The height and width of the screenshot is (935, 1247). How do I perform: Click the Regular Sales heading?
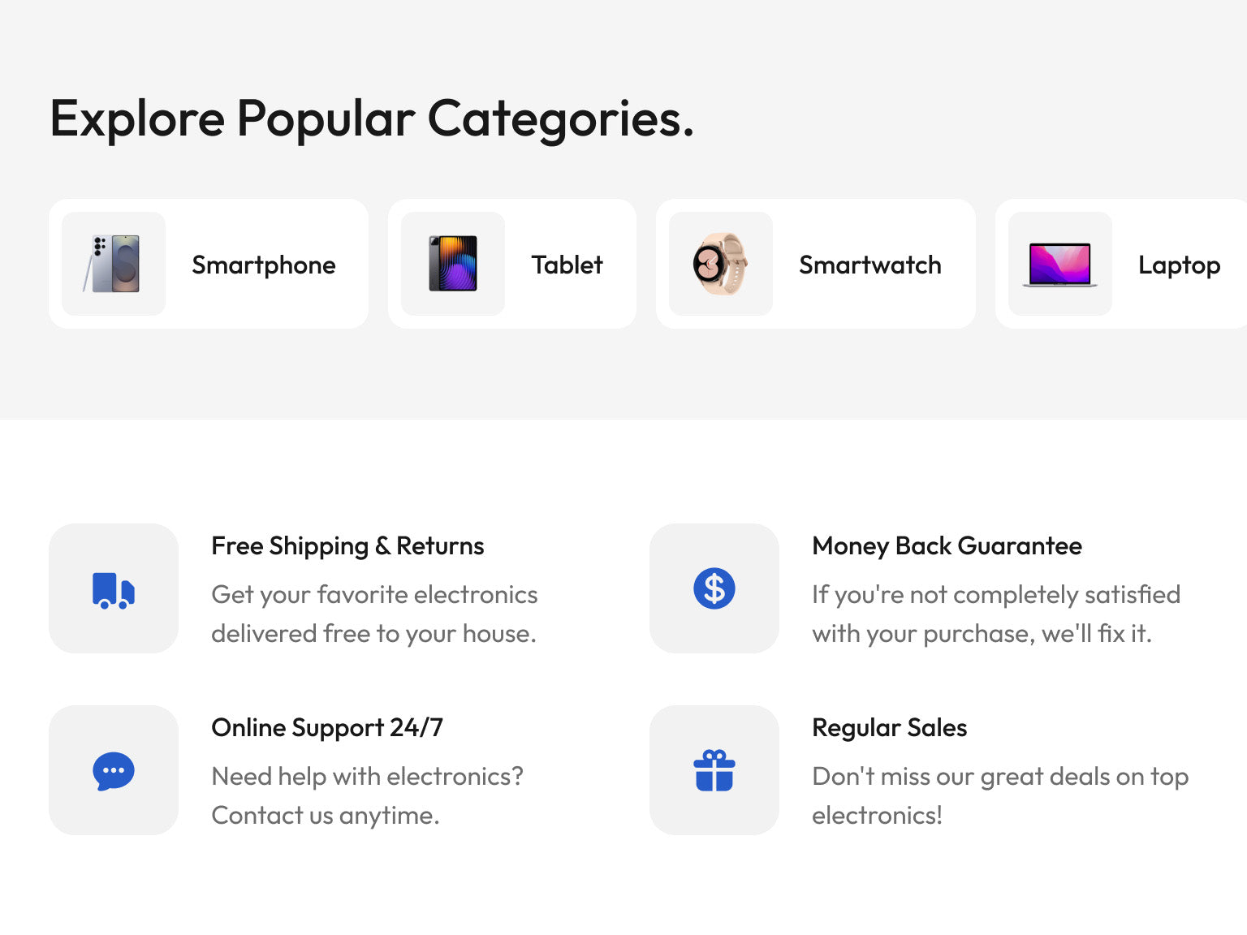[889, 728]
